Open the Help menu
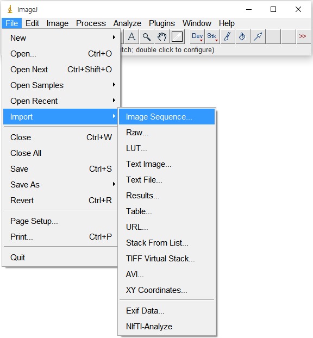The height and width of the screenshot is (338, 313). coord(227,23)
